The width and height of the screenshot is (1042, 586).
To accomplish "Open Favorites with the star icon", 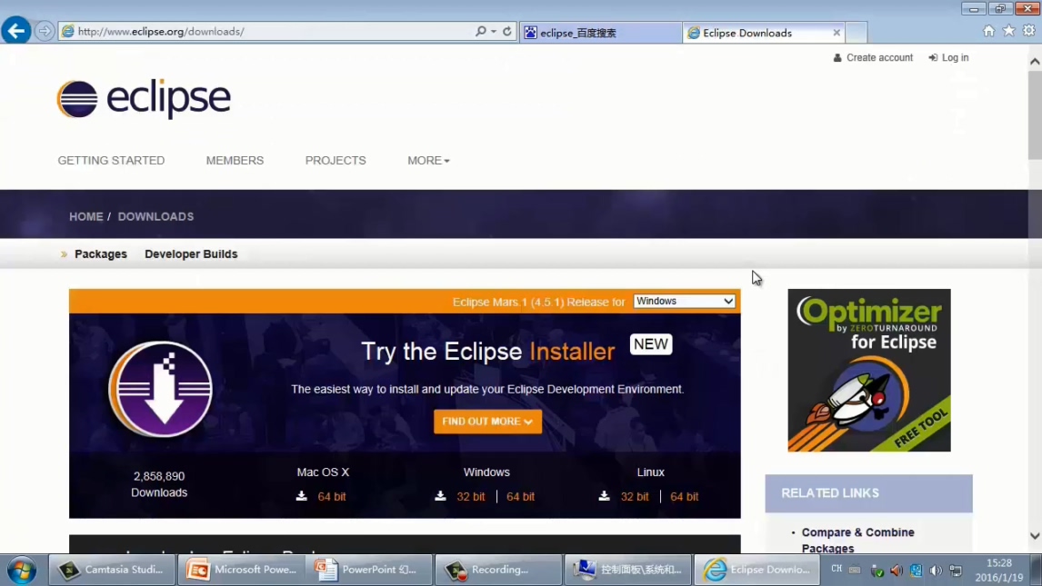I will pos(1008,31).
